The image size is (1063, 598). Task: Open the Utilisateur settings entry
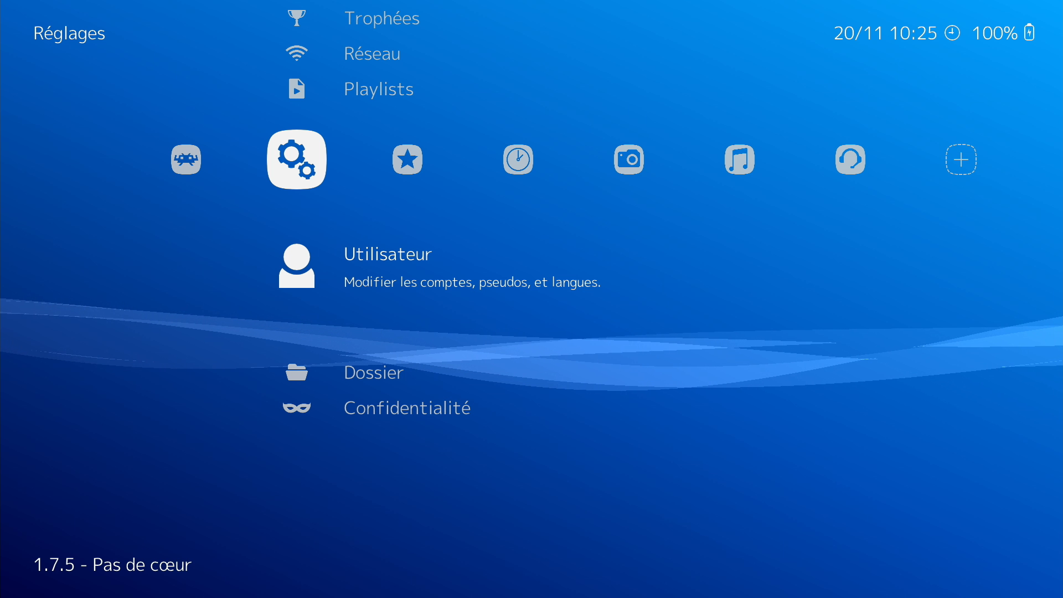pyautogui.click(x=388, y=254)
